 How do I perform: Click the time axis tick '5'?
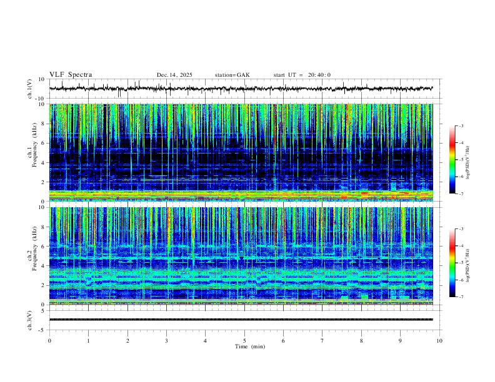pyautogui.click(x=244, y=341)
